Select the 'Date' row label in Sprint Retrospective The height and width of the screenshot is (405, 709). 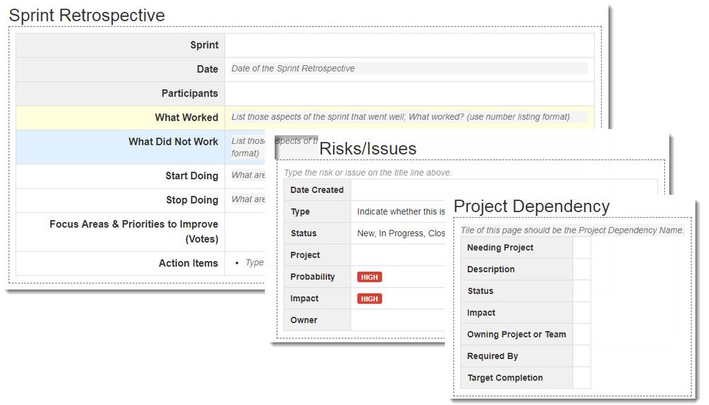207,70
